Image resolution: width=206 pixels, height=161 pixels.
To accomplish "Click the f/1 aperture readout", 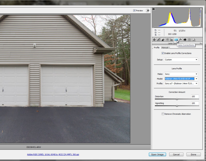I will click(x=175, y=31).
